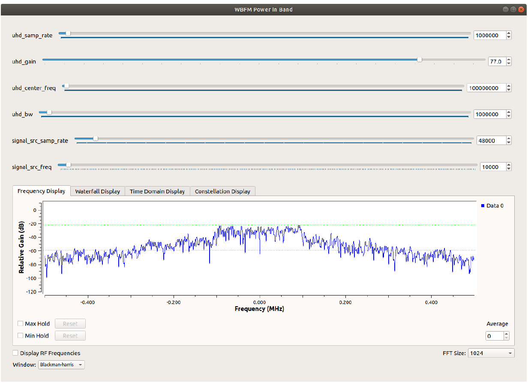Increase signal_src_samp_rate with the up arrow
Viewport: 528px width, 383px height.
509,139
